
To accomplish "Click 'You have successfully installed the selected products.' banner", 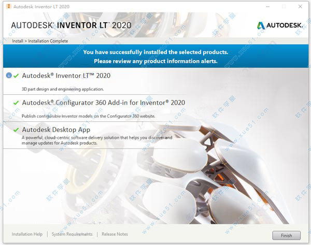I will pos(155,52).
